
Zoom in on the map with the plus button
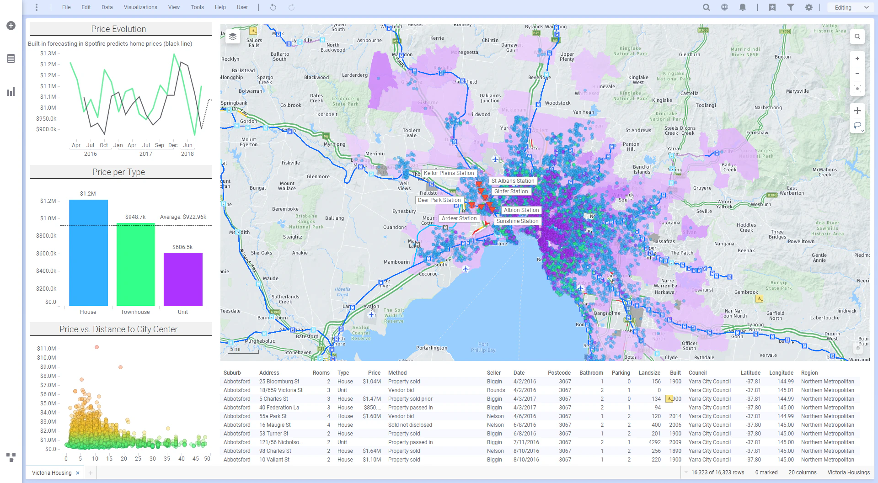pos(858,58)
